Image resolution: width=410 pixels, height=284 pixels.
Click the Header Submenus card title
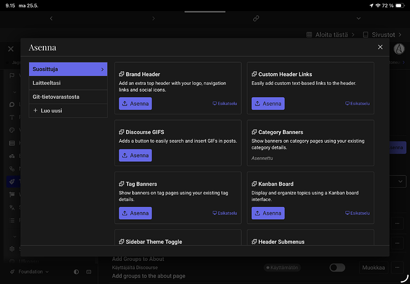pyautogui.click(x=281, y=242)
